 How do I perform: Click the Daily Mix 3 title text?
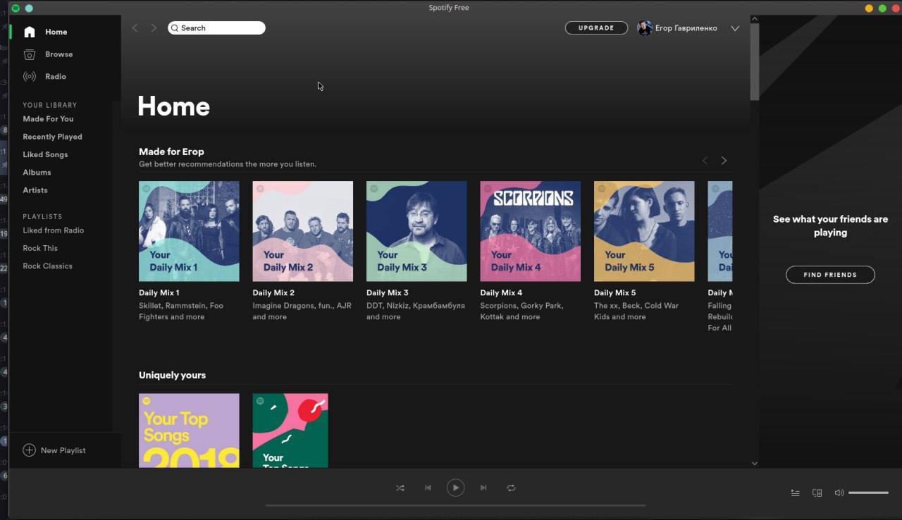point(388,292)
